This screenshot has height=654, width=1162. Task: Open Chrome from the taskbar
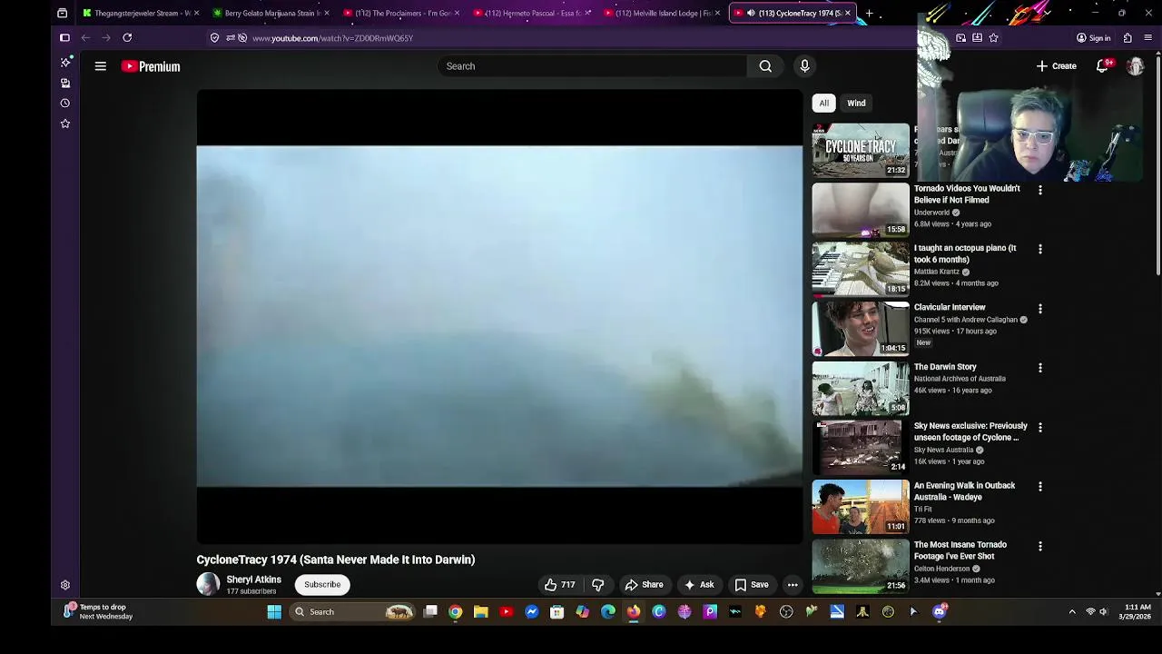coord(456,612)
